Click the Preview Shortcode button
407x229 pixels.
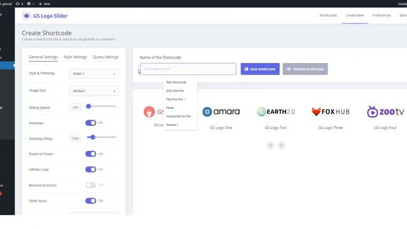pyautogui.click(x=305, y=69)
